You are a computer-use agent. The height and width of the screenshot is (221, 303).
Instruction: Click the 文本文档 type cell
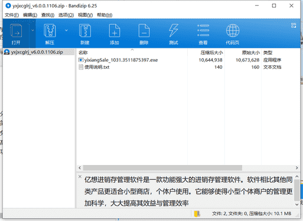[x=272, y=67]
